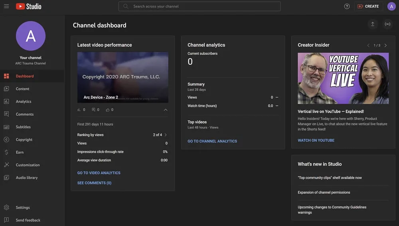Click the Settings gear icon
This screenshot has height=226, width=399.
[6, 207]
